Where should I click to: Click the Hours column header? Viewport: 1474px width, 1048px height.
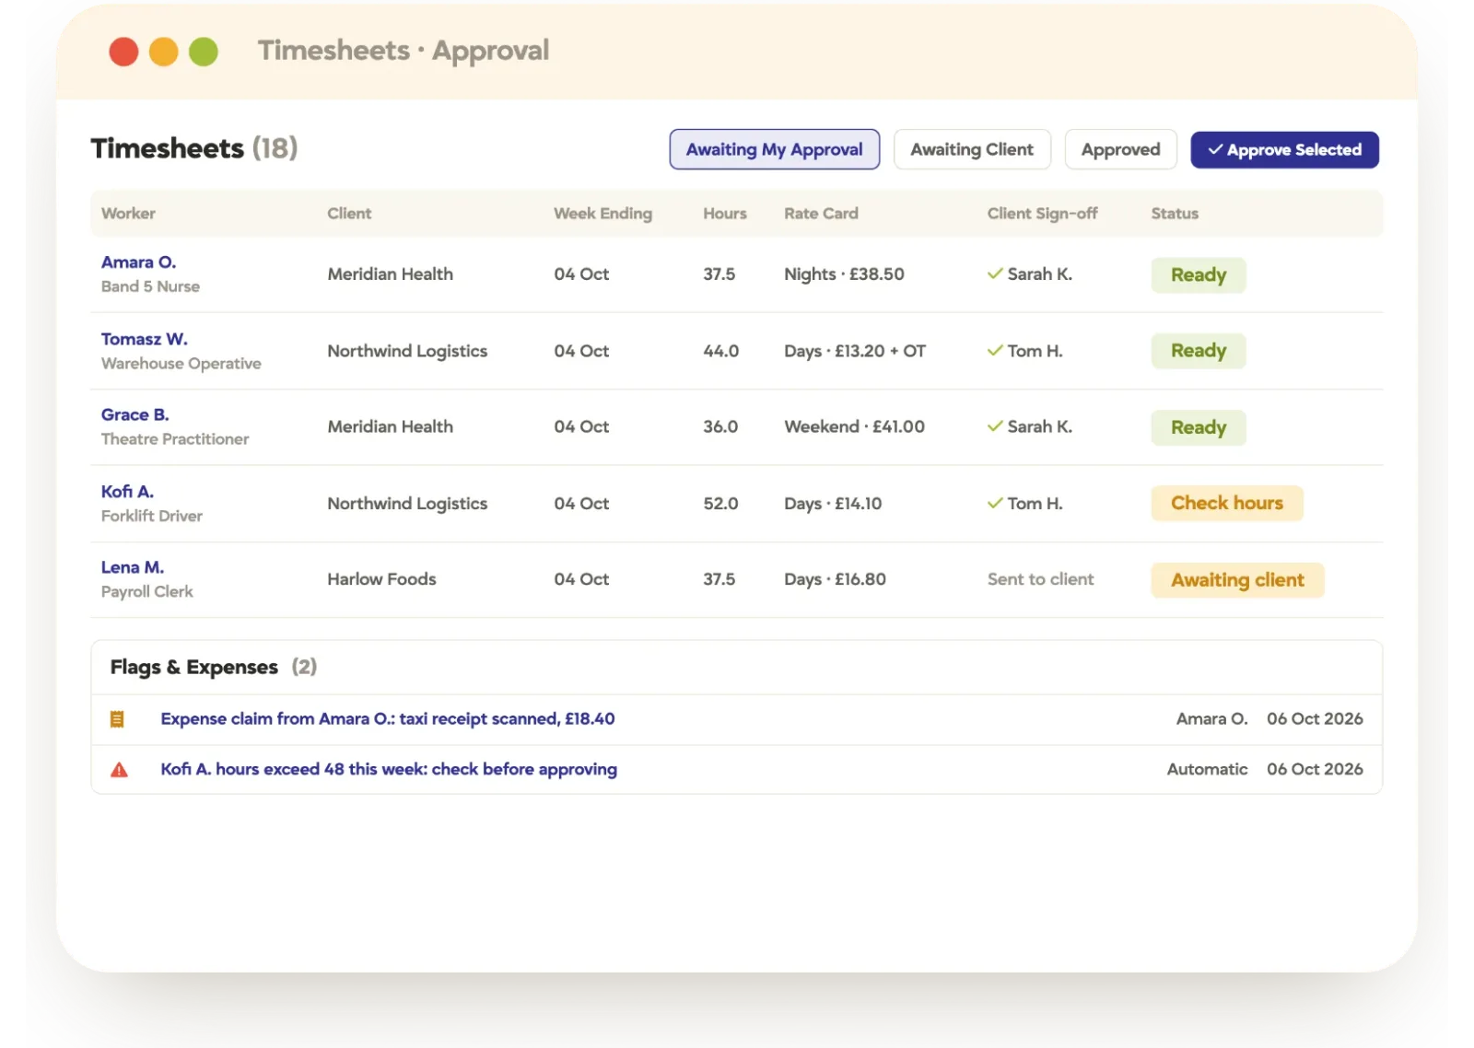724,214
